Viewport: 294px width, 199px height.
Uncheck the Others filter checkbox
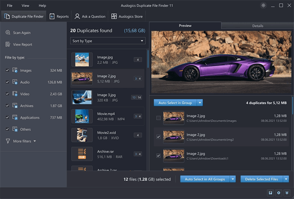click(x=7, y=129)
